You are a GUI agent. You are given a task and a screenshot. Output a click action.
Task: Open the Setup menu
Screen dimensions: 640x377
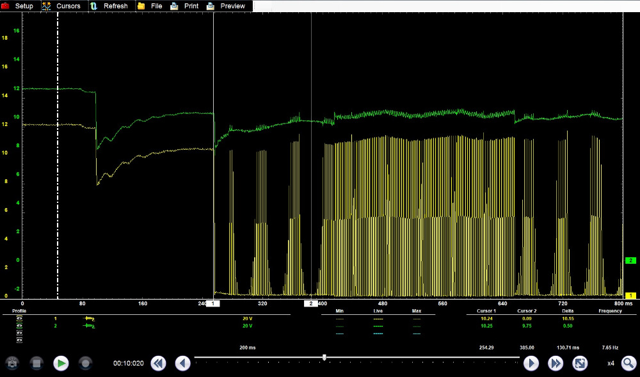[18, 6]
